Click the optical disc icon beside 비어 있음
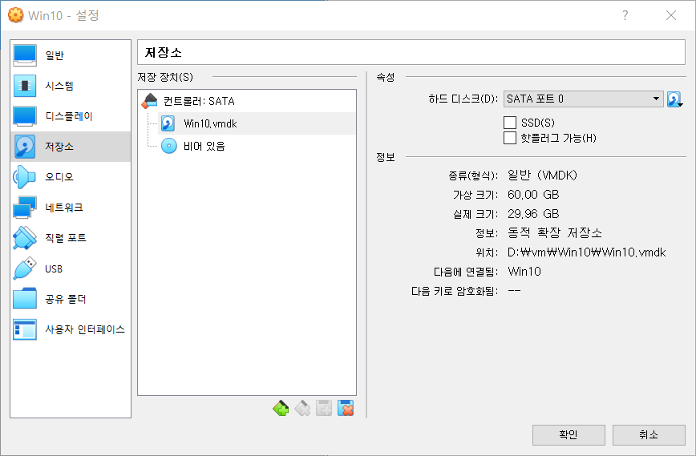Viewport: 696px width, 456px height. (168, 146)
